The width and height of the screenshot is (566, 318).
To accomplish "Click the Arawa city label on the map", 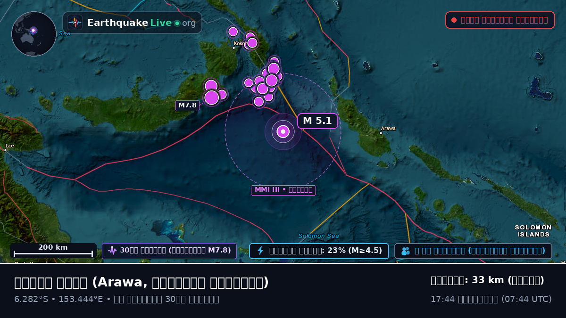I will [x=388, y=128].
